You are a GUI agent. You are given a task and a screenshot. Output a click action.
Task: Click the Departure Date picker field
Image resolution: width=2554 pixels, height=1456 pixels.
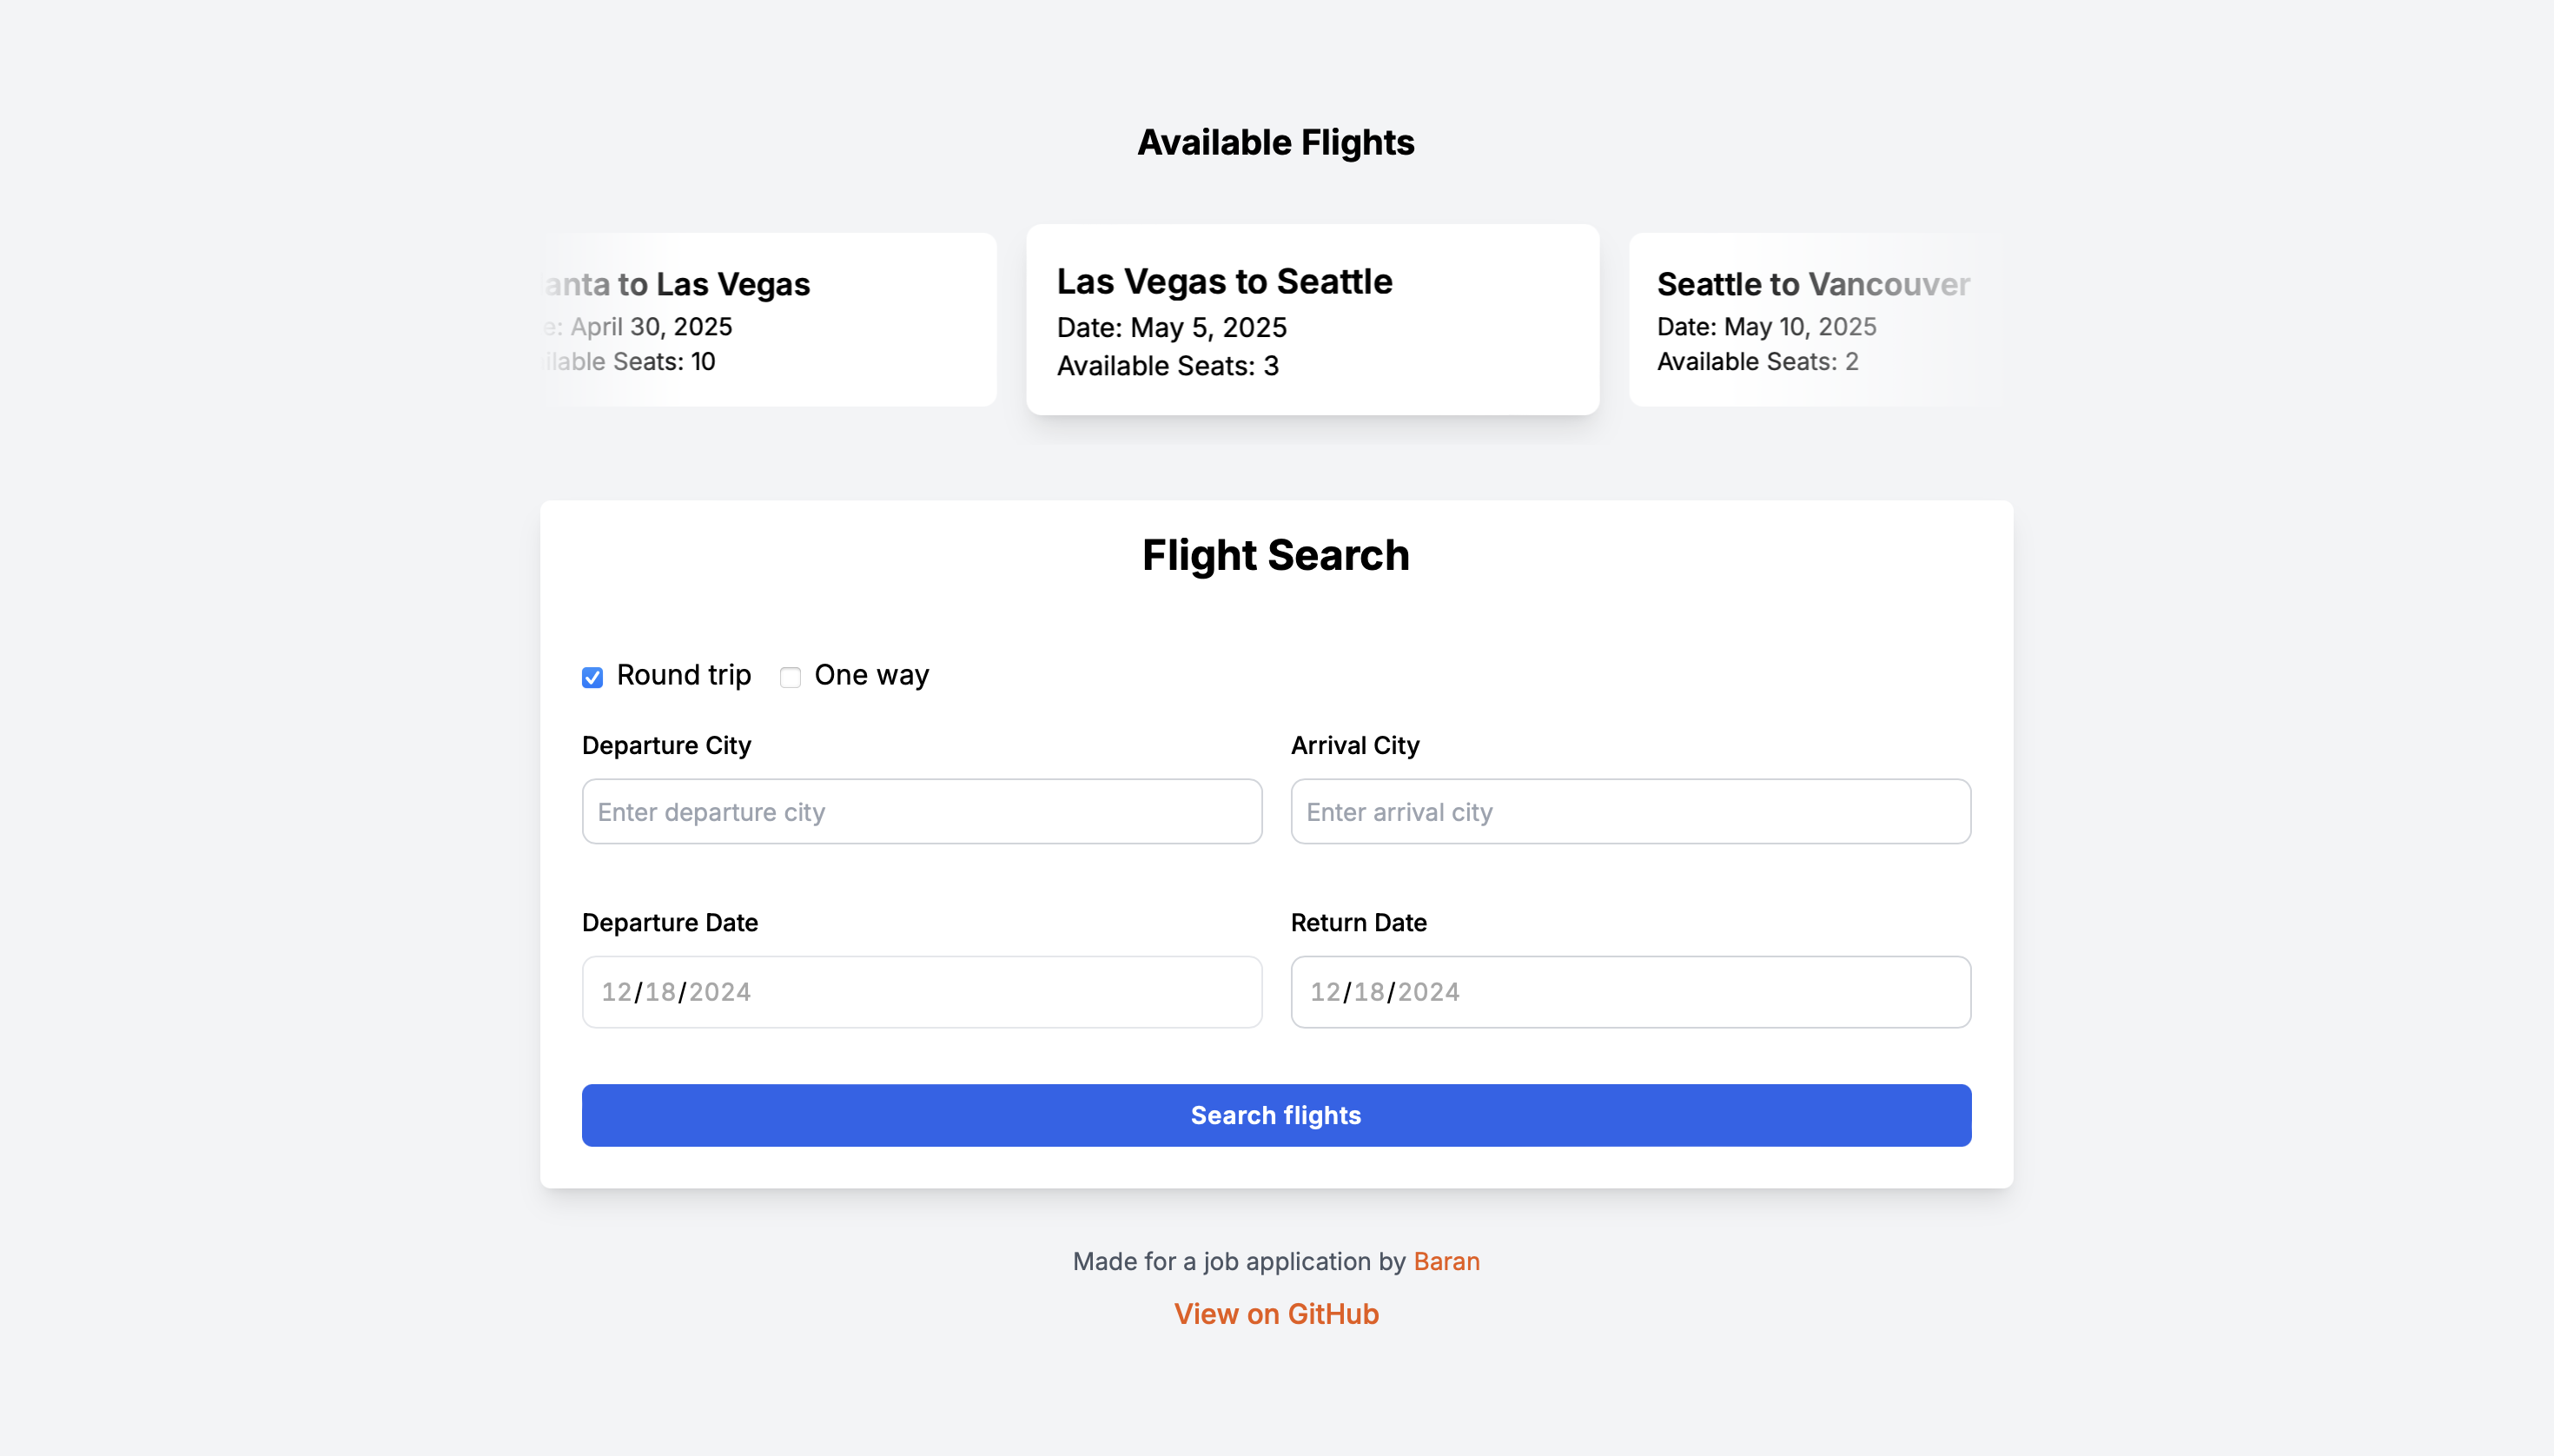(921, 991)
